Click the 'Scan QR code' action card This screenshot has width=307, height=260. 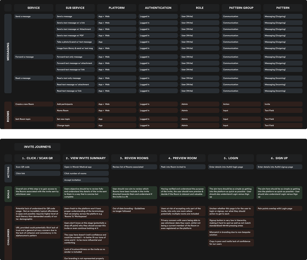[x=37, y=167]
